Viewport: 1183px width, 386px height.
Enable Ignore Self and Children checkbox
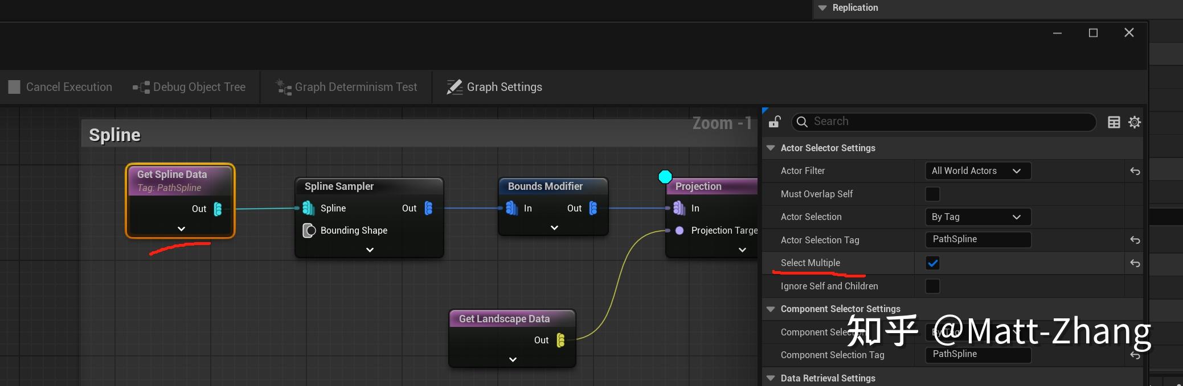[932, 286]
